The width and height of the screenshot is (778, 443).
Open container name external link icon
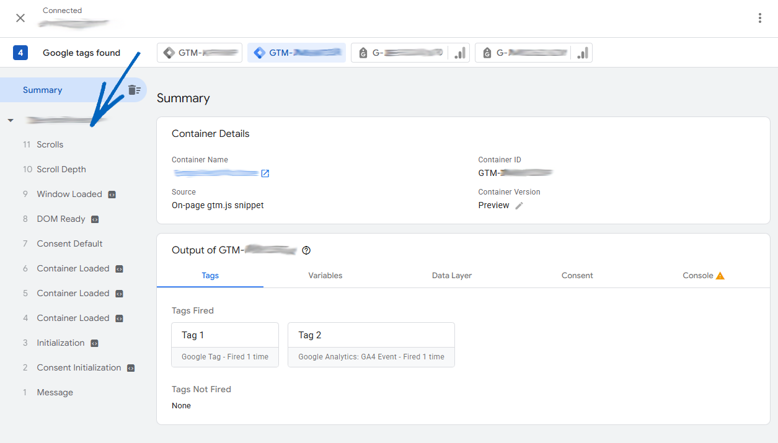[x=265, y=173]
